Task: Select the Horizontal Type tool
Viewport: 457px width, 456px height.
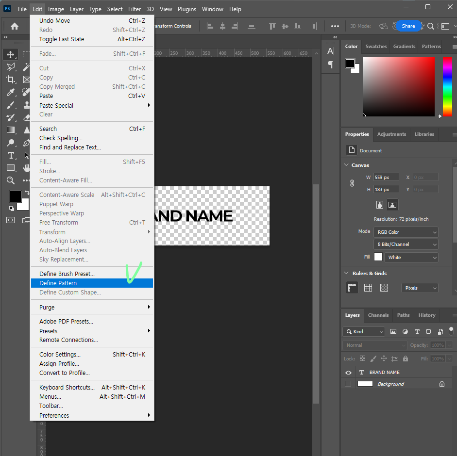Action: coord(11,155)
